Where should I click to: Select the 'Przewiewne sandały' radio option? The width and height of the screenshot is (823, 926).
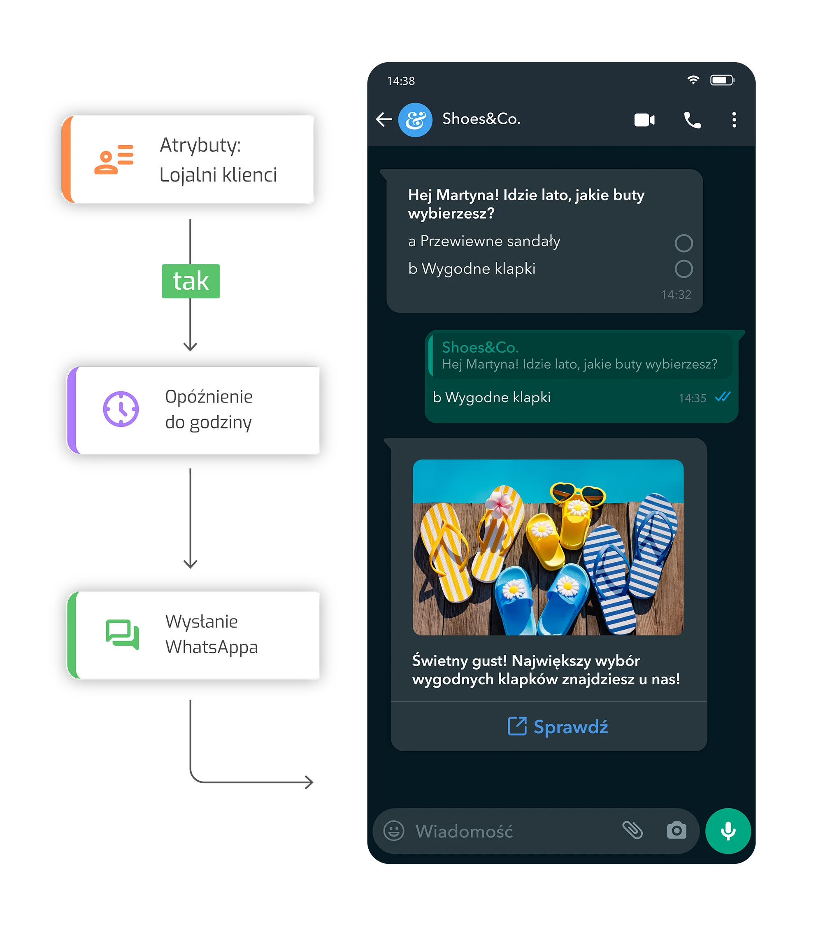pyautogui.click(x=683, y=243)
